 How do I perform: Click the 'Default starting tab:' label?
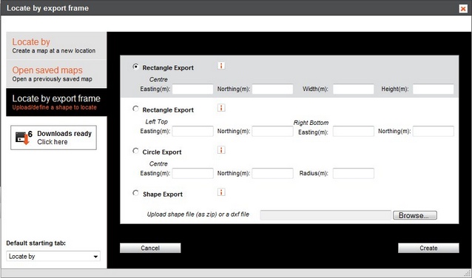(36, 243)
